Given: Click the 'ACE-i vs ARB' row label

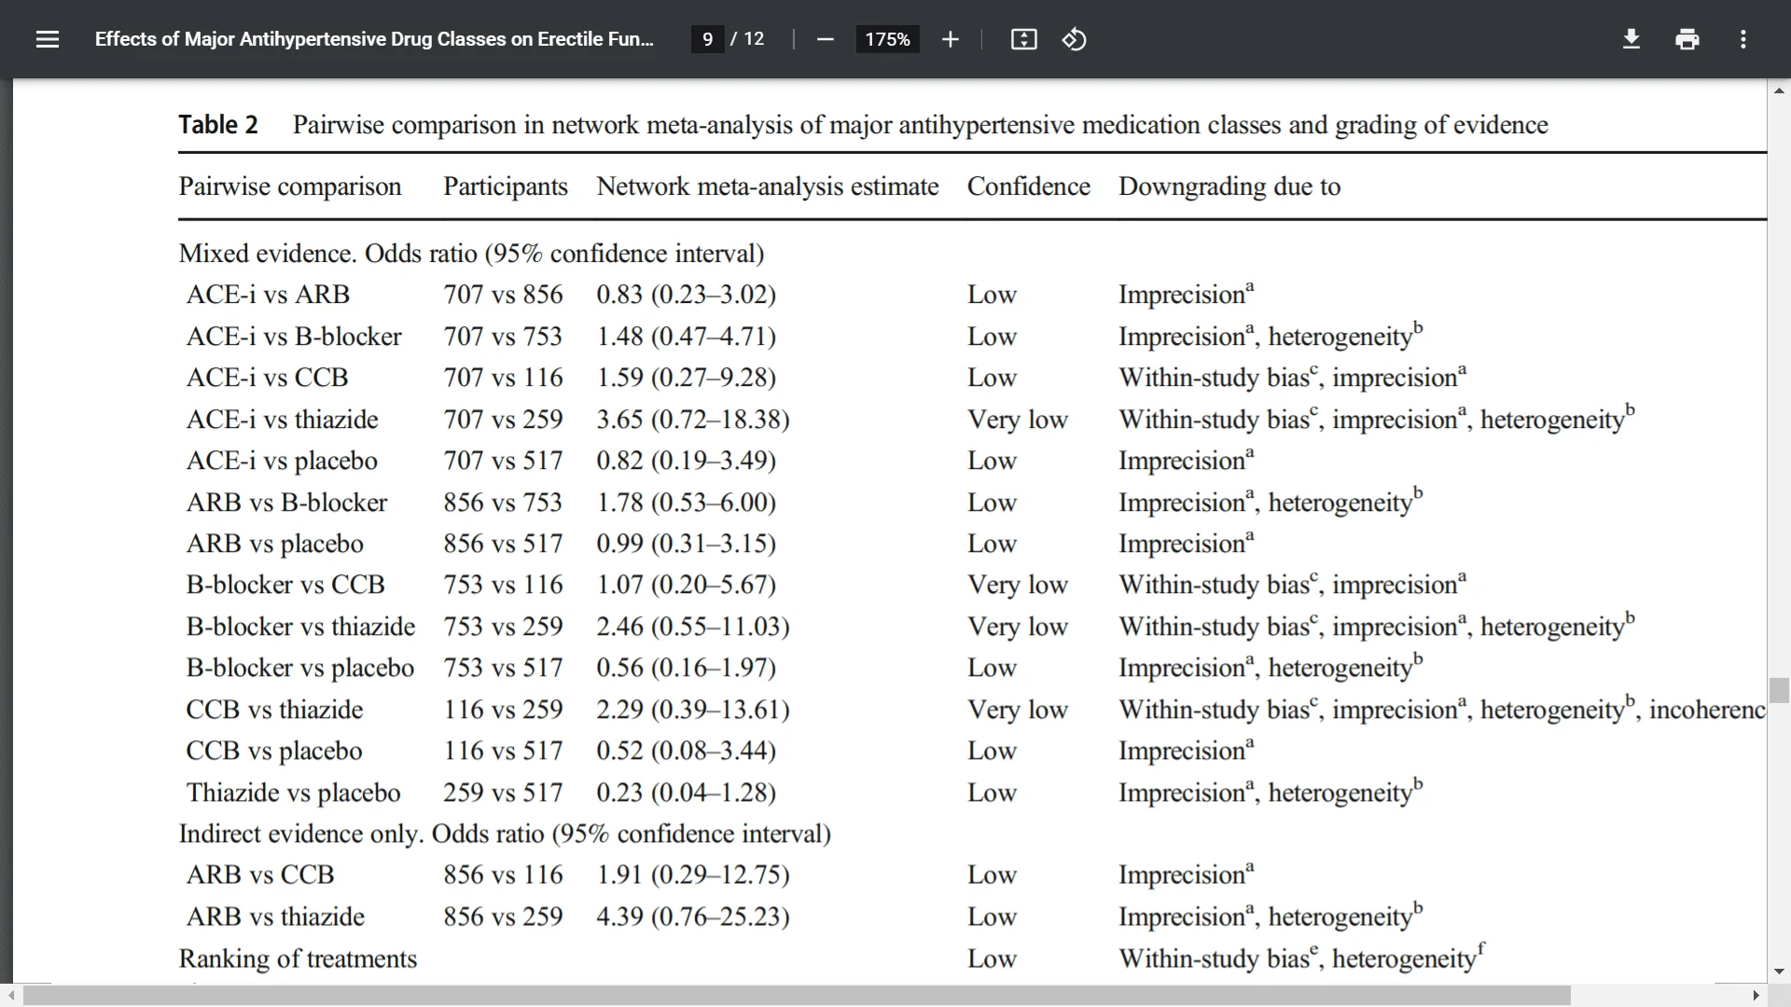Looking at the screenshot, I should click(x=268, y=295).
